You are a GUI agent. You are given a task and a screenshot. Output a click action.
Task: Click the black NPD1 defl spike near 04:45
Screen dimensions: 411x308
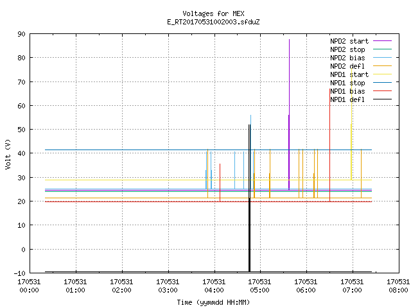pyautogui.click(x=250, y=198)
